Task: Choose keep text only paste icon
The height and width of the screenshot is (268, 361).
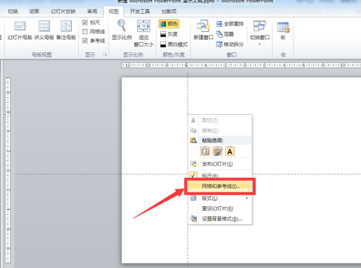Action: 231,151
